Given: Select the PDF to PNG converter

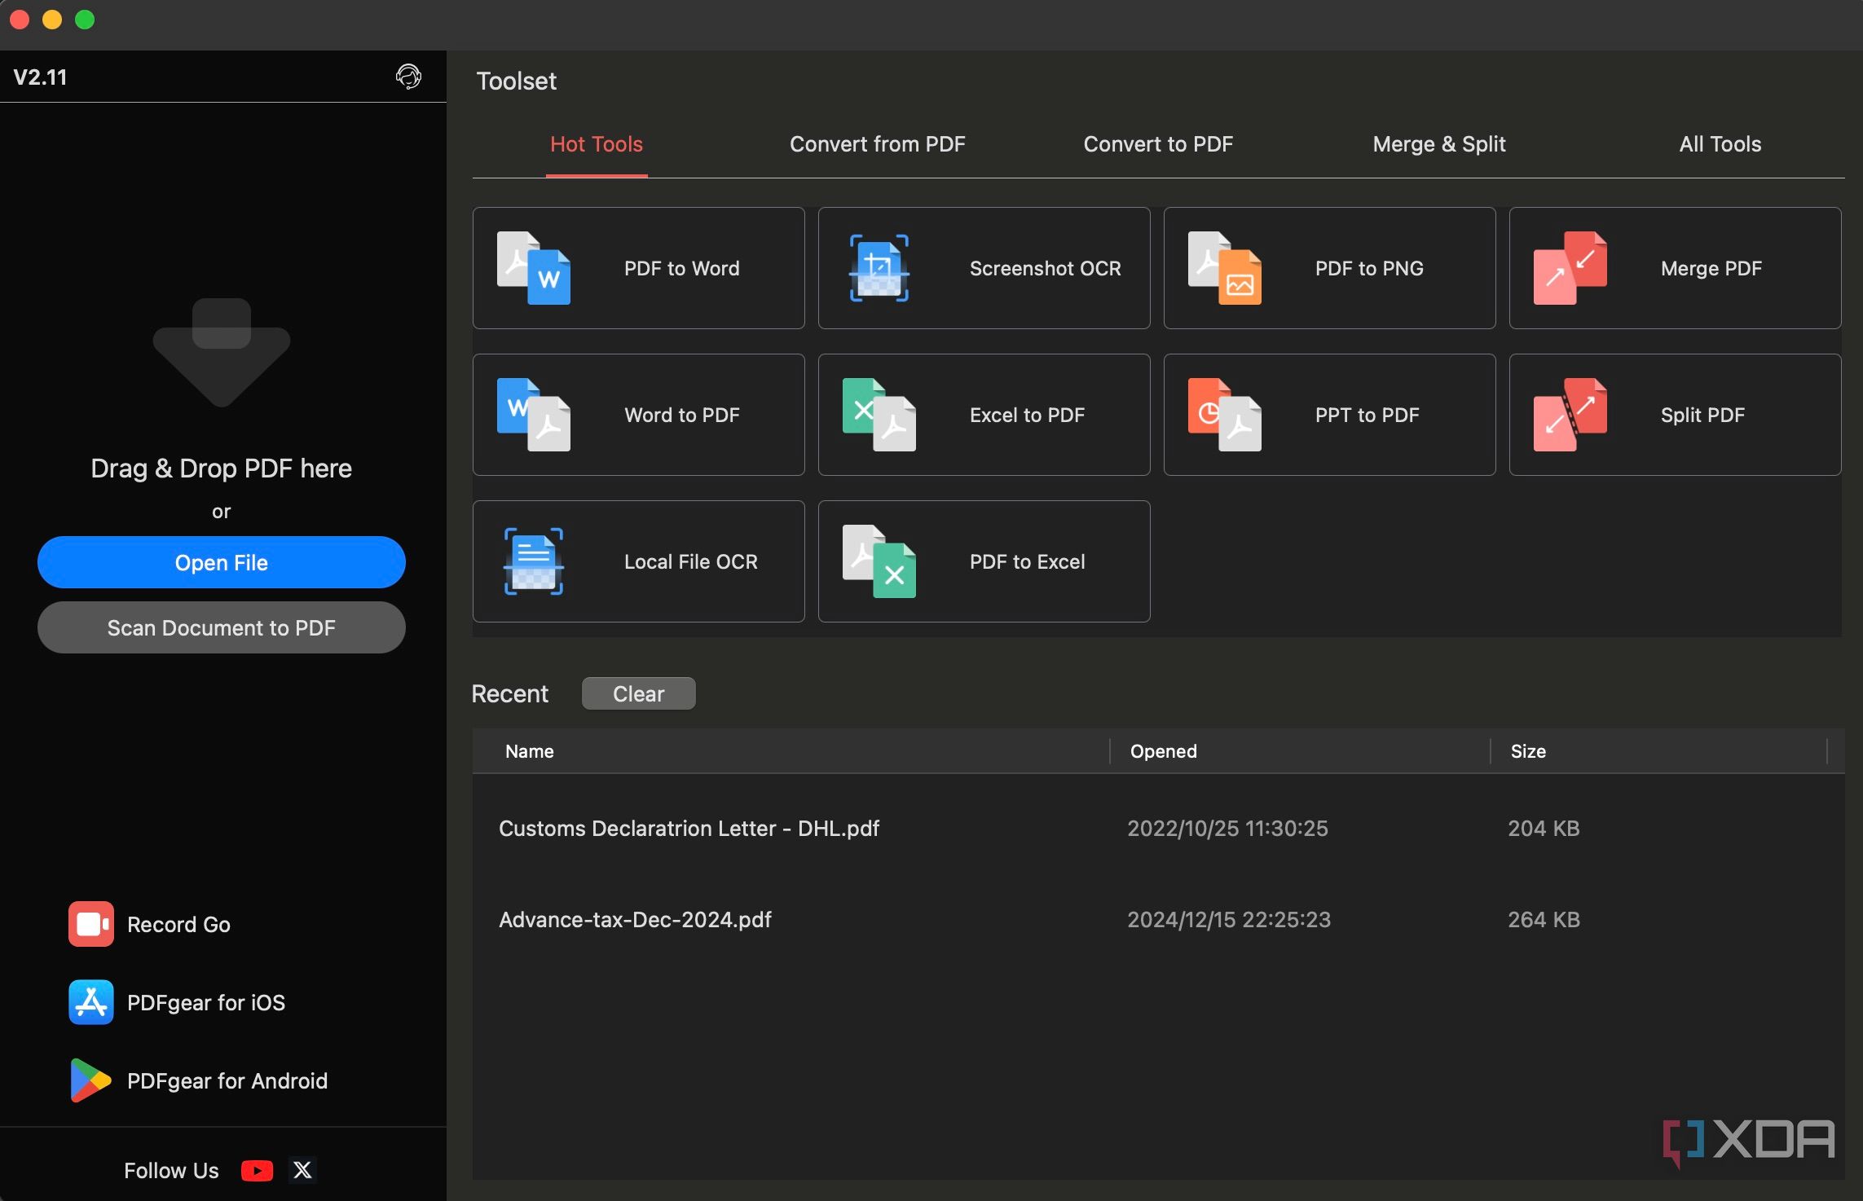Looking at the screenshot, I should pos(1329,268).
